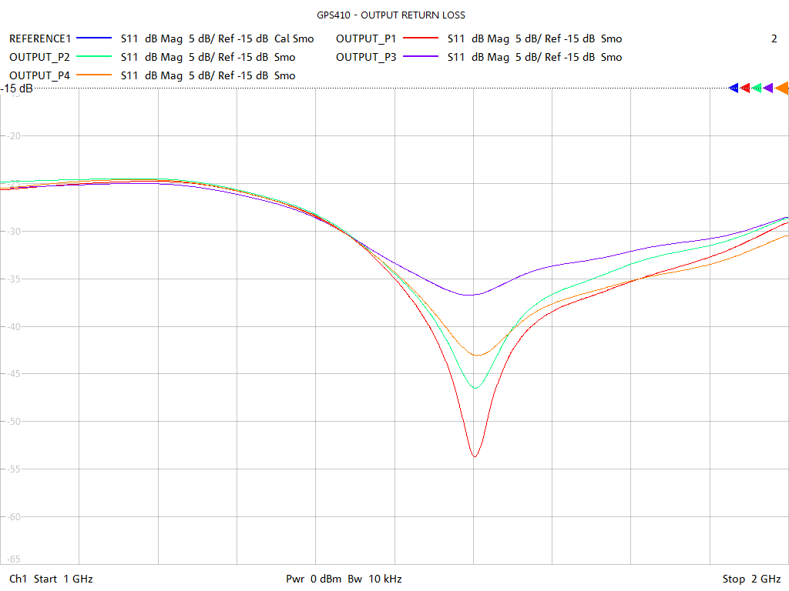Select the orange reference level marker
Screen dimensions: 789x591
[782, 88]
